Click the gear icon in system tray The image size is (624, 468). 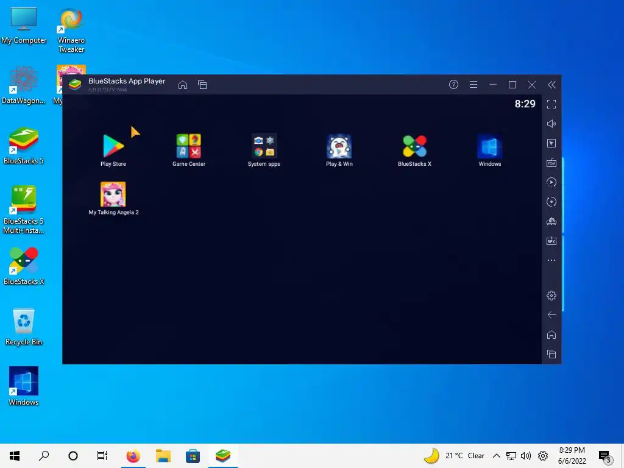[543, 456]
